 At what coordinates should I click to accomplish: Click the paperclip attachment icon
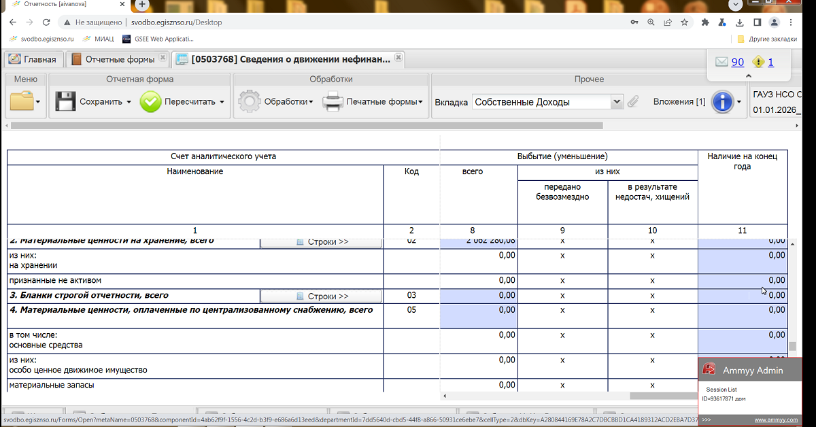[x=633, y=102]
